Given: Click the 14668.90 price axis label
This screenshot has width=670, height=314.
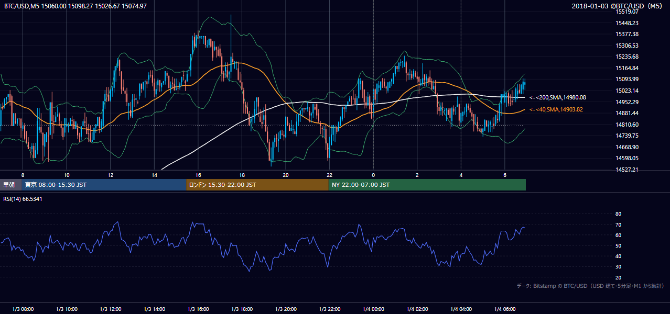Looking at the screenshot, I should coord(627,147).
